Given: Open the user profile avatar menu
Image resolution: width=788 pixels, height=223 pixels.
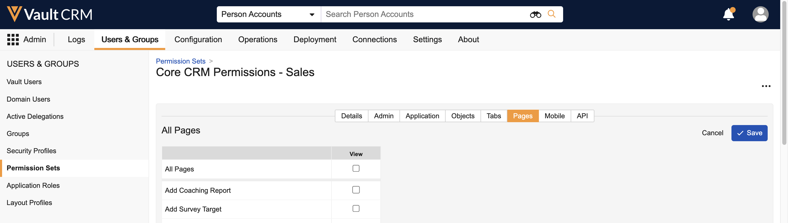Looking at the screenshot, I should pos(760,14).
